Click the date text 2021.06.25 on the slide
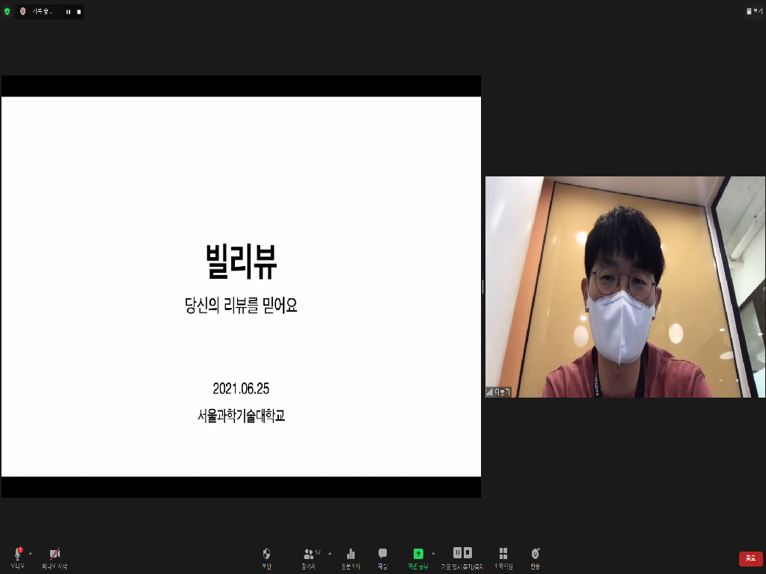The width and height of the screenshot is (766, 574). click(x=241, y=389)
